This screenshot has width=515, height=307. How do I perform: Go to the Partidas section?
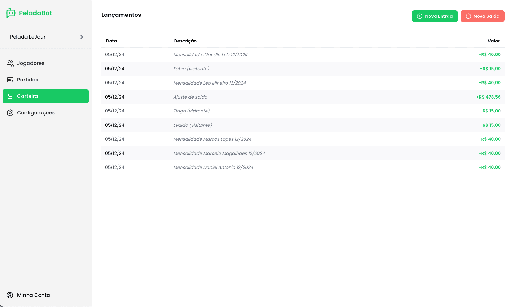(28, 80)
